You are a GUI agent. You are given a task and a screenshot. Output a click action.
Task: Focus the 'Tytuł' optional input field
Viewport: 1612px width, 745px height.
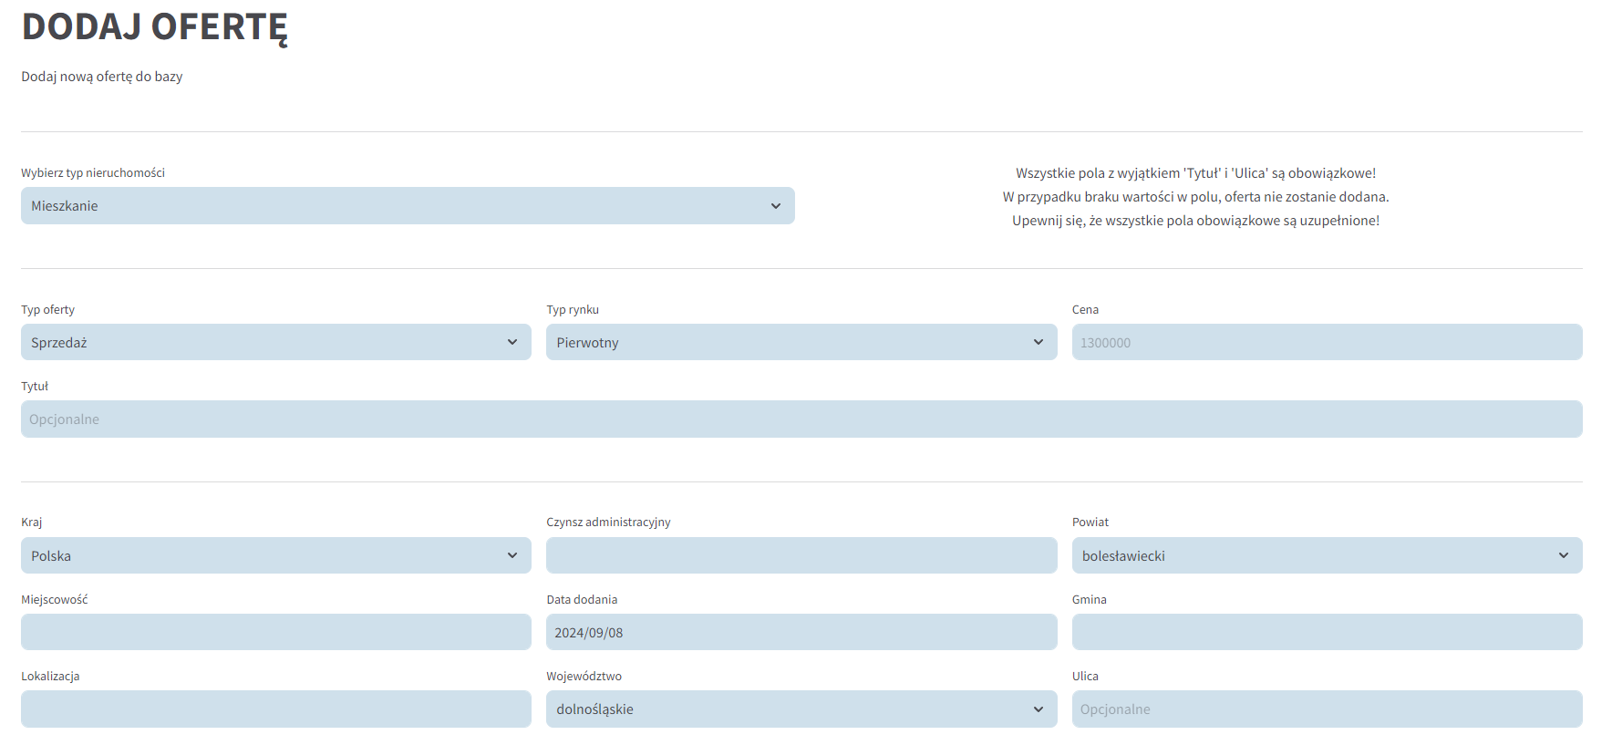pos(801,419)
